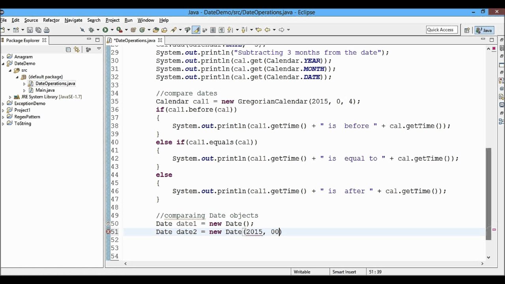
Task: Expand JRE System Library node
Action: 10,97
